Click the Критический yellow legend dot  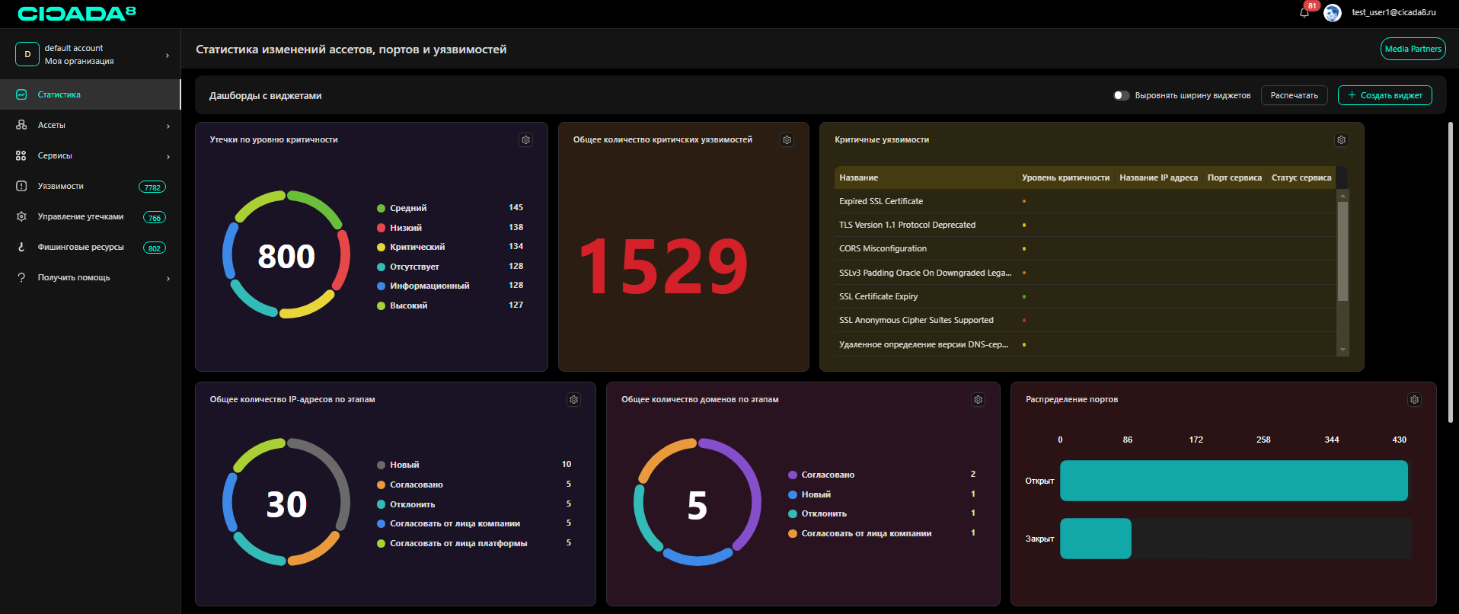[381, 247]
